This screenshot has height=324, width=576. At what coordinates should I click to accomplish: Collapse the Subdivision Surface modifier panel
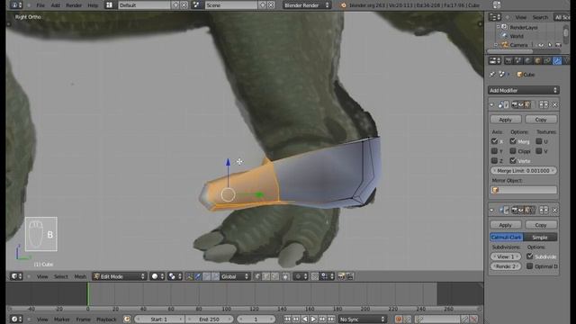(491, 210)
